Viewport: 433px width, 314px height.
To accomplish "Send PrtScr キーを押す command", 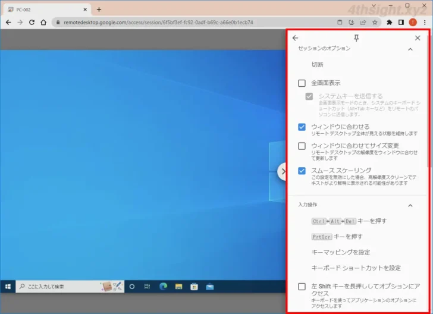I will point(337,237).
